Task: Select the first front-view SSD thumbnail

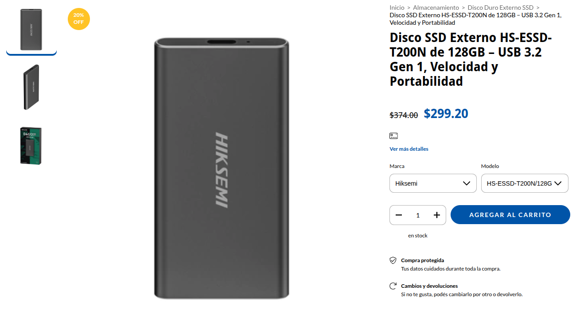Action: 31,30
